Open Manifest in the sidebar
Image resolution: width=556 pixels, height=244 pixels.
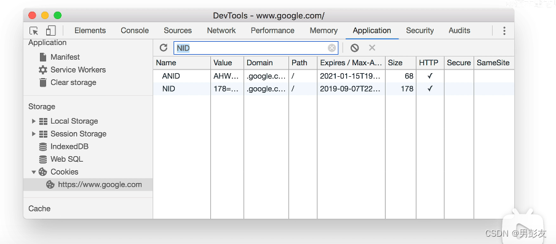[x=65, y=57]
